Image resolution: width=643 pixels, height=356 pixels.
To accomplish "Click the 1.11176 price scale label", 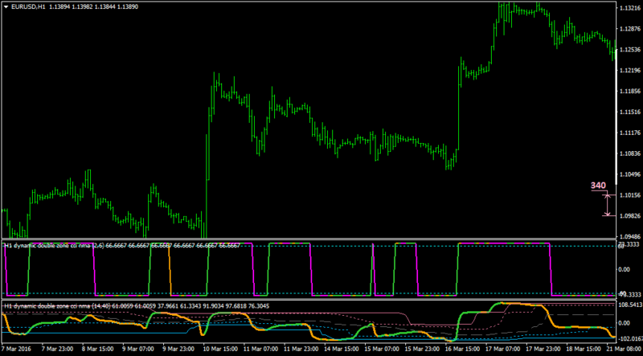I will pos(631,133).
